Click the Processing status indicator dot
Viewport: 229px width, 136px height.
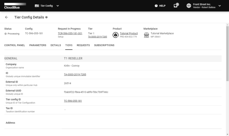(x=6, y=34)
